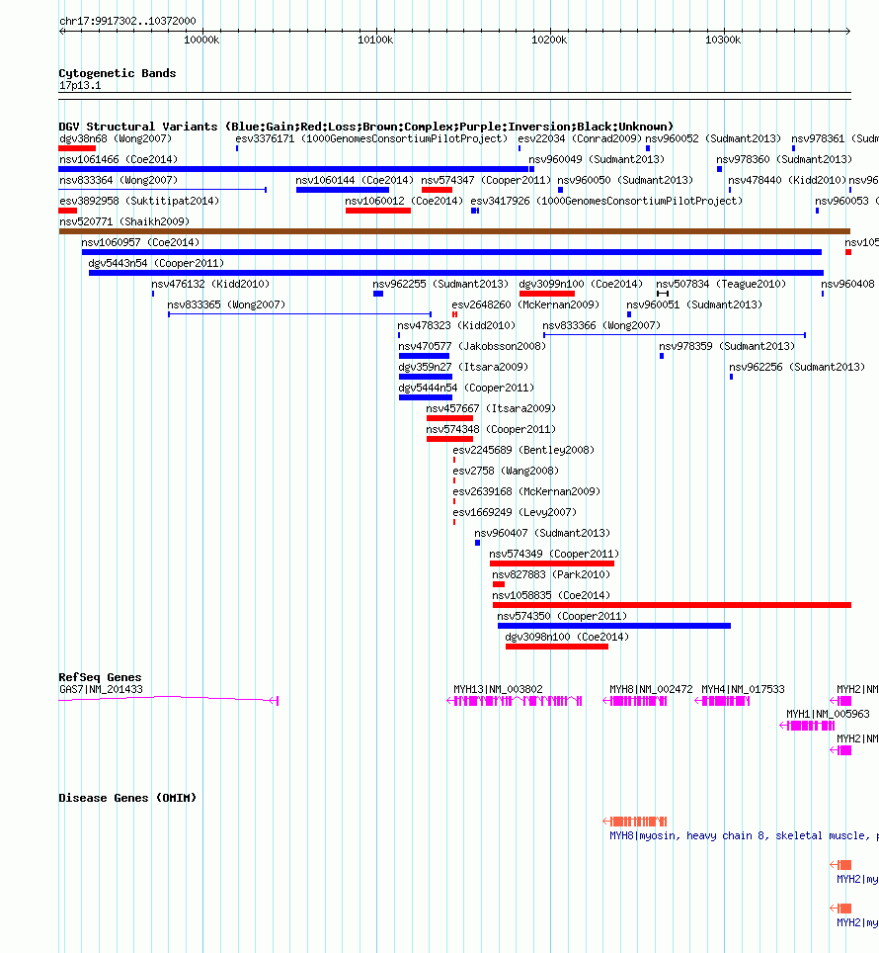The image size is (879, 953).
Task: Click the nsv833366 (Wong2007) thin blue line
Action: pos(675,335)
